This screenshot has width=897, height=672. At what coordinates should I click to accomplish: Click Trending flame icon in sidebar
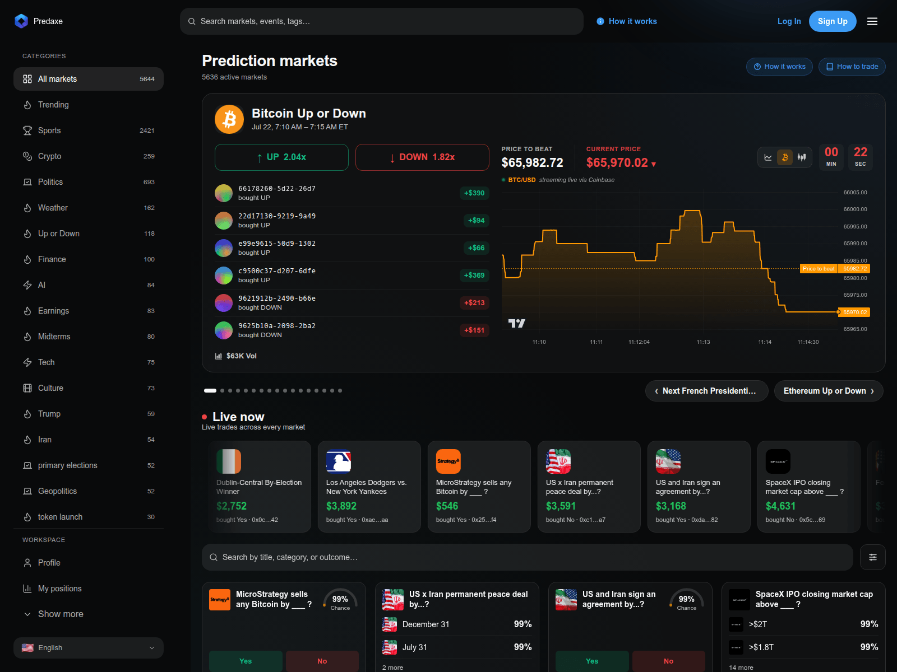pyautogui.click(x=27, y=105)
